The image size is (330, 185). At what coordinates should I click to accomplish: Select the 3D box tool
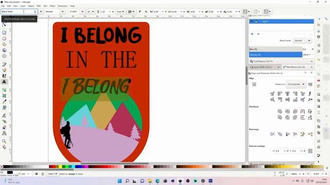(4, 50)
